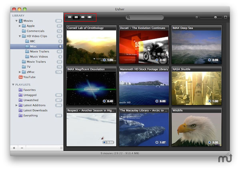Screen dimensions: 240x170
Task: Select the third view mode button
Action: (x=83, y=17)
